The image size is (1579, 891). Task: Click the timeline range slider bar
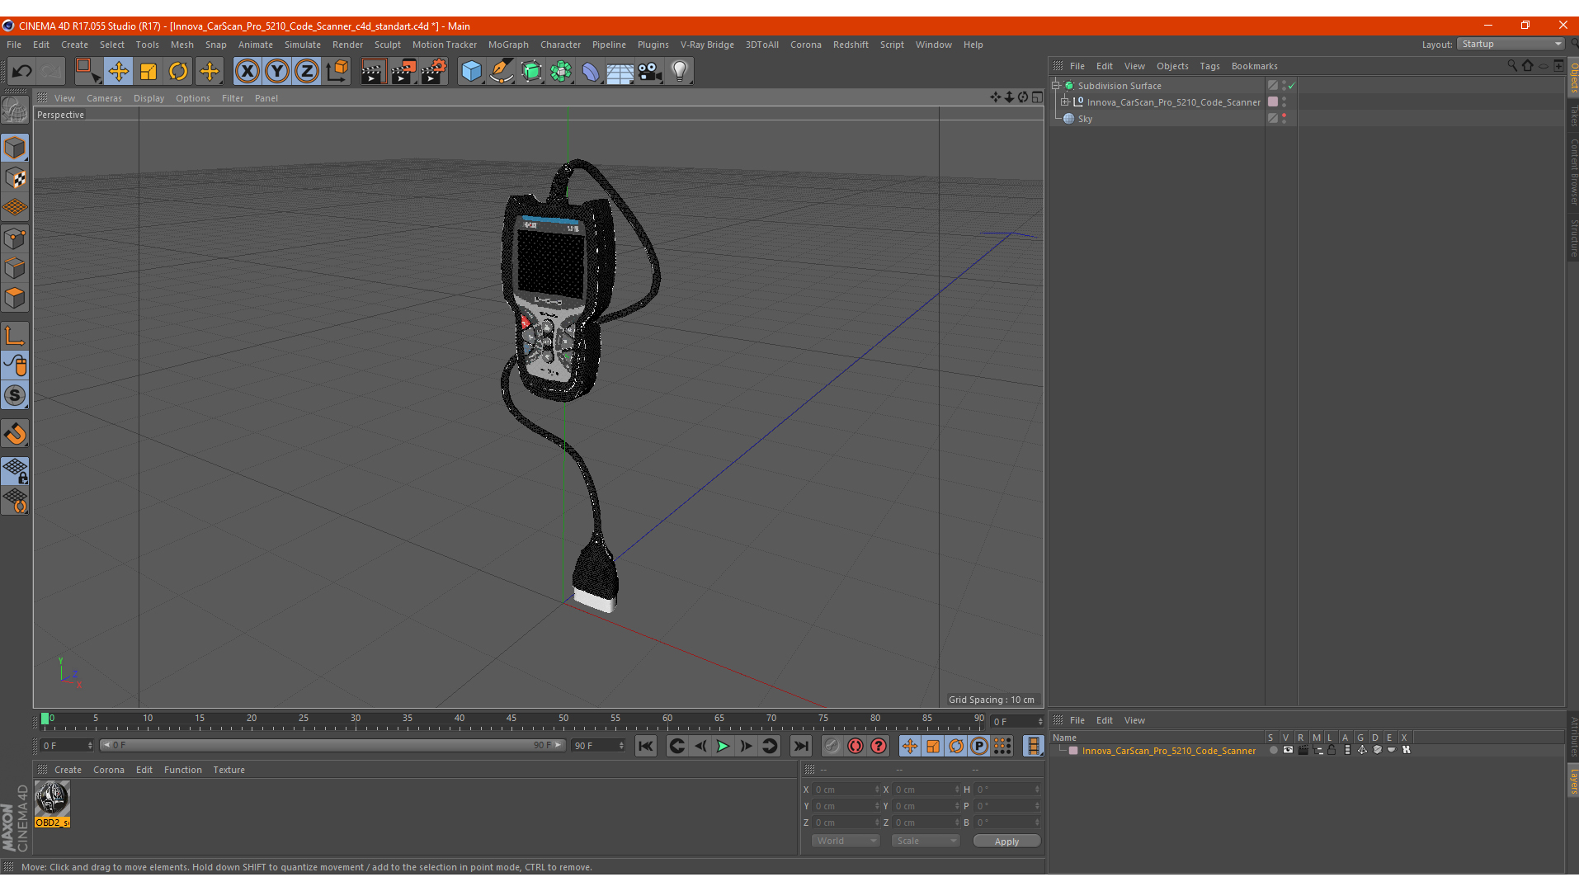(x=332, y=745)
